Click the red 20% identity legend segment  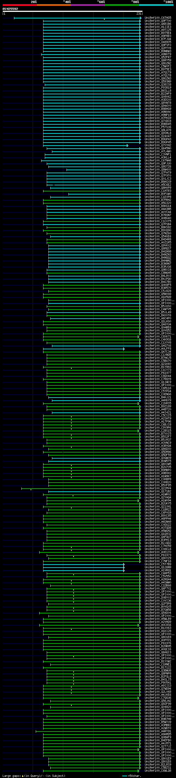click(x=20, y=5)
